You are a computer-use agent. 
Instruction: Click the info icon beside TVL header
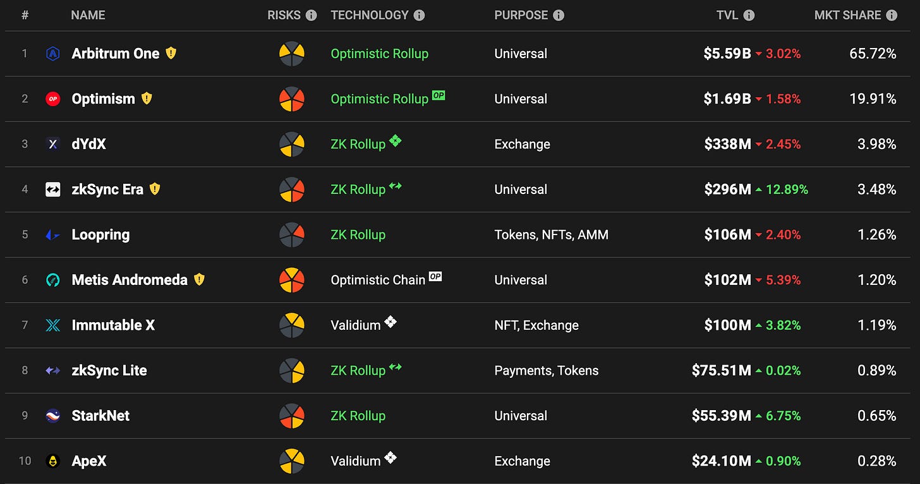coord(749,15)
